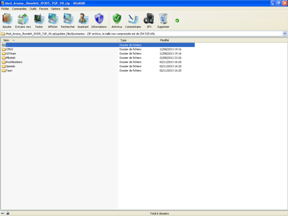This screenshot has width=288, height=216.
Task: Open the Fichier menu
Action: (x=5, y=9)
